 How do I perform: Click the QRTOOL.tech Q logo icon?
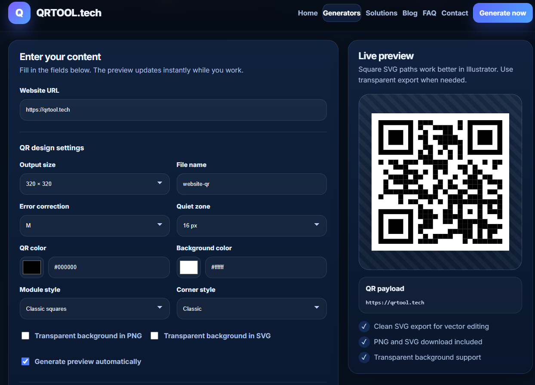(19, 13)
